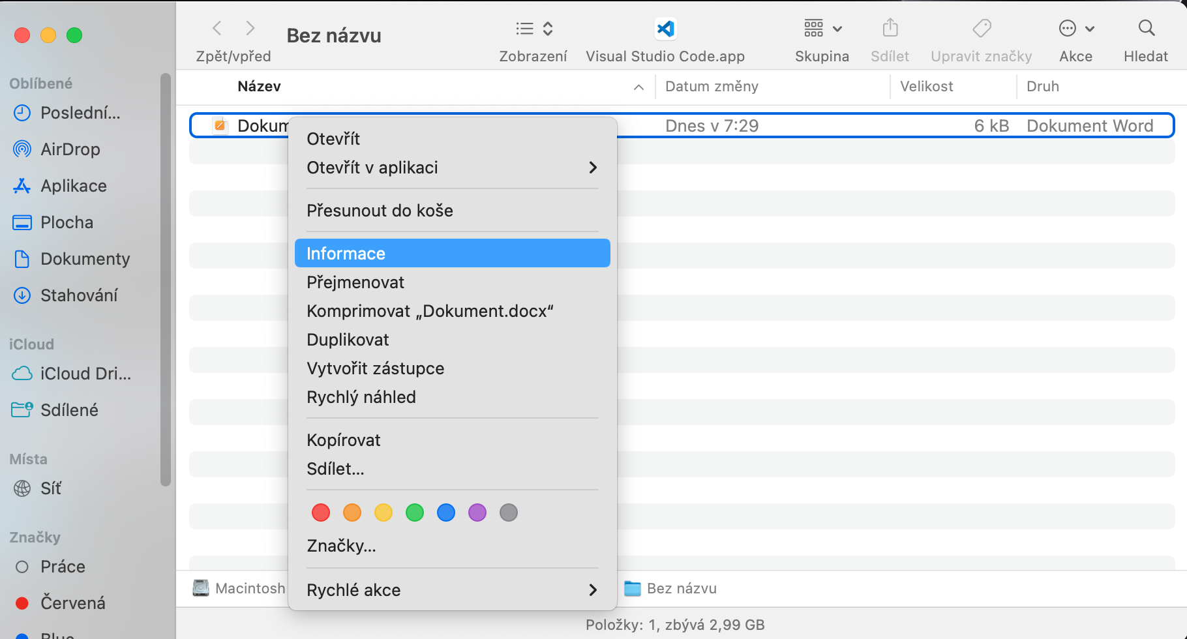This screenshot has width=1187, height=639.
Task: Choose Přesunout do koše menu item
Action: (380, 211)
